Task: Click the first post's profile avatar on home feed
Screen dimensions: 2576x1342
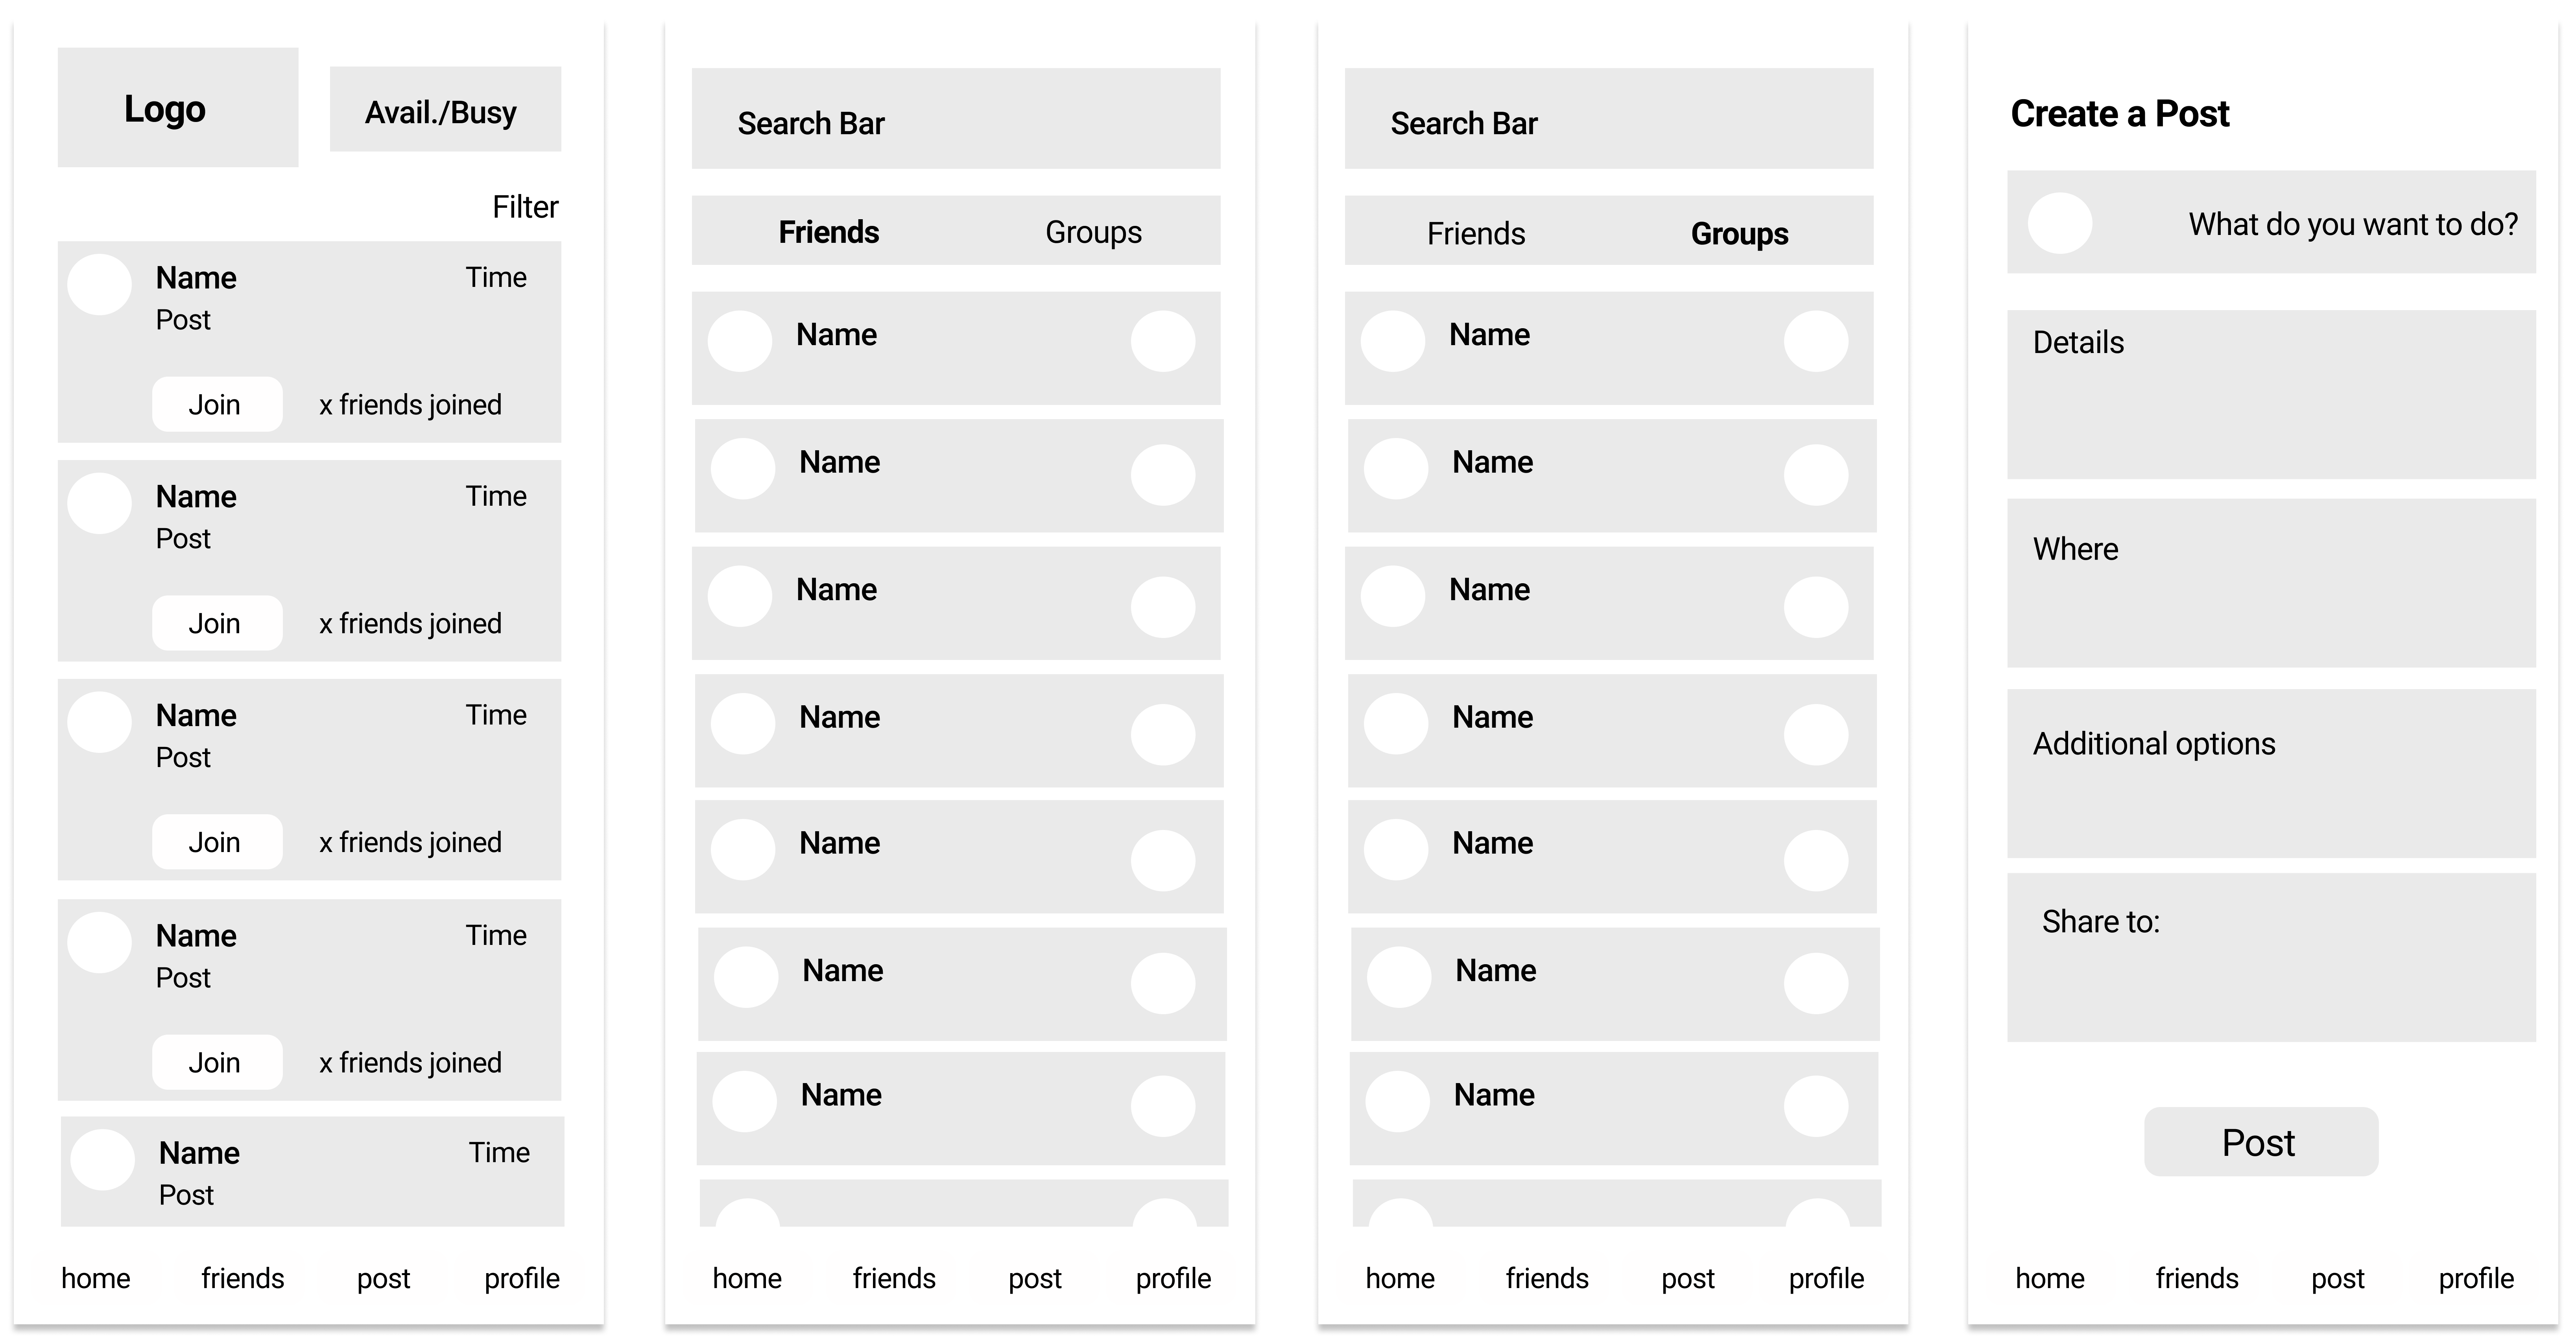Action: (x=99, y=285)
